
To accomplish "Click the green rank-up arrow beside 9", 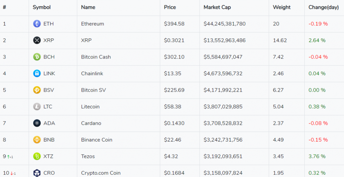I will 8,157.
